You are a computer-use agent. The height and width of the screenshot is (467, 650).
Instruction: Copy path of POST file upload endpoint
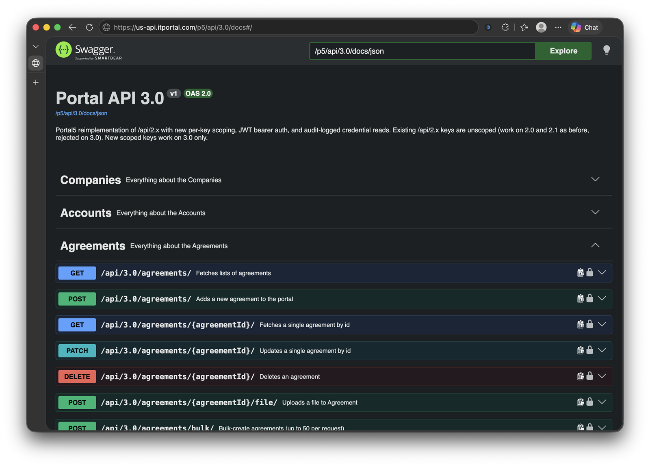point(580,402)
